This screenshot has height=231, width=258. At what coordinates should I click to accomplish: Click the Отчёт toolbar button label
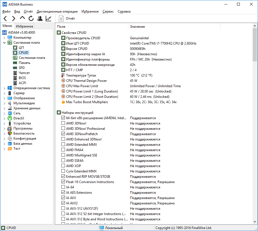[x=70, y=19]
